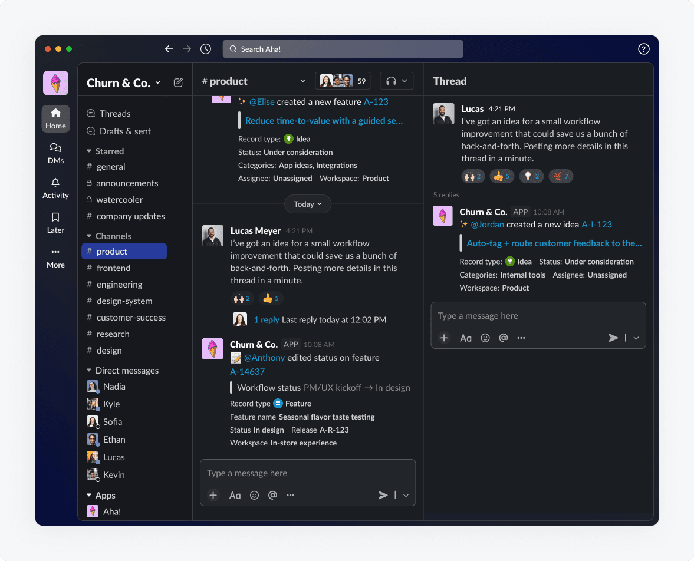Click the channel message input field
This screenshot has width=694, height=561.
[308, 473]
